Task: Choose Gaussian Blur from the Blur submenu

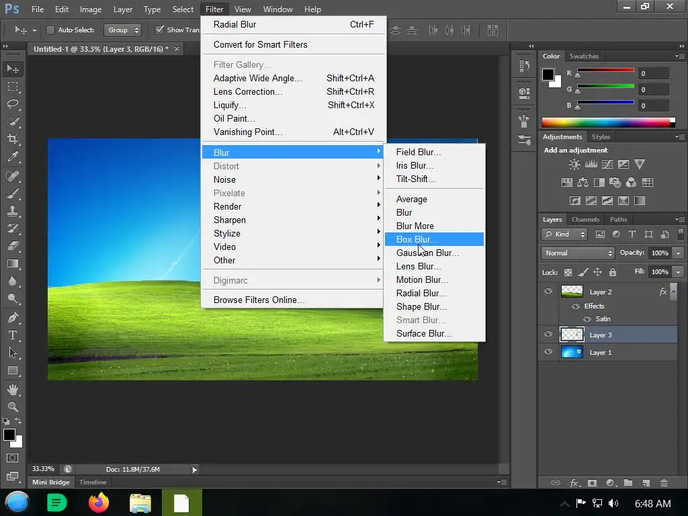Action: [435, 253]
